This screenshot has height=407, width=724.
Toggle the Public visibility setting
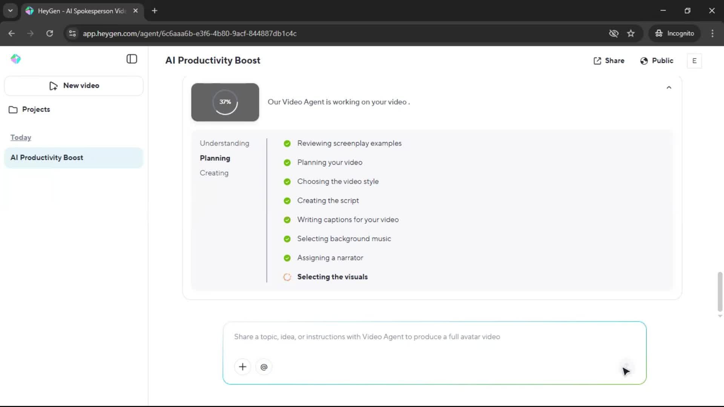coord(657,61)
